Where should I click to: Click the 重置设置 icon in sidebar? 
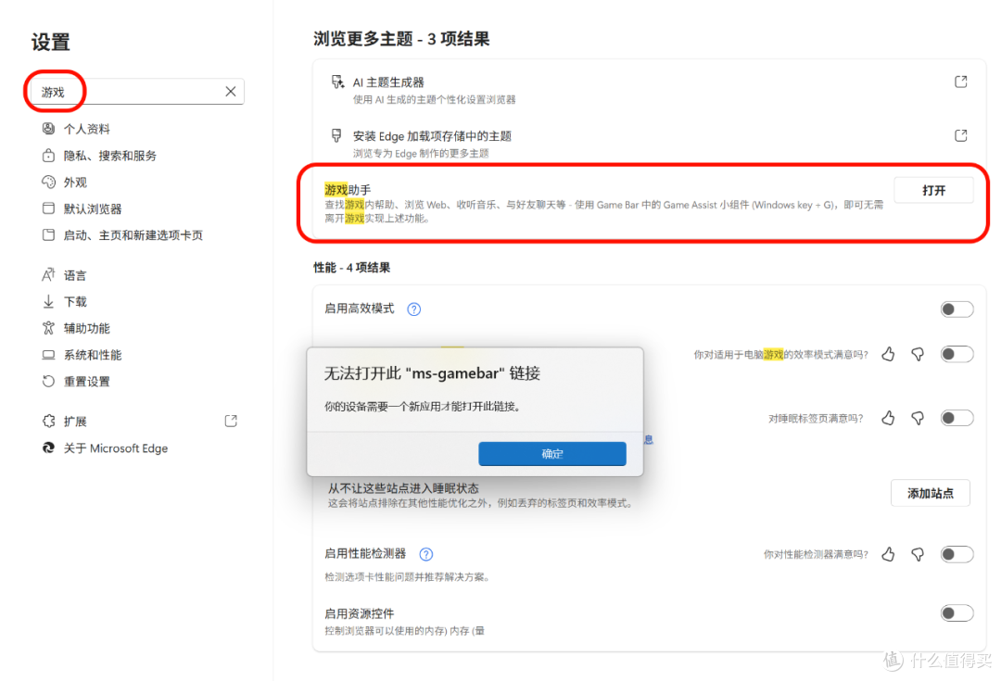tap(48, 381)
